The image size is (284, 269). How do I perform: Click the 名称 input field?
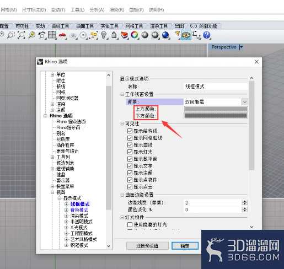pos(216,87)
